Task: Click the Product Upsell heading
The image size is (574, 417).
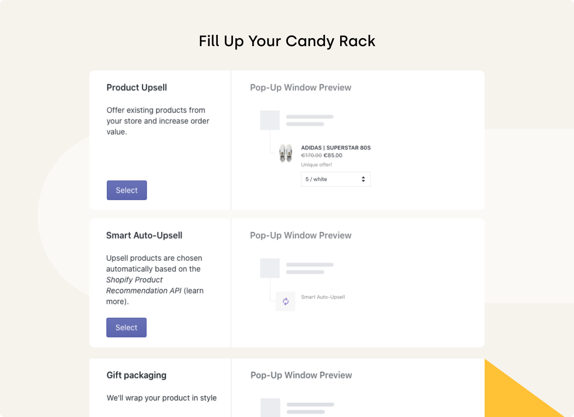Action: click(x=136, y=88)
